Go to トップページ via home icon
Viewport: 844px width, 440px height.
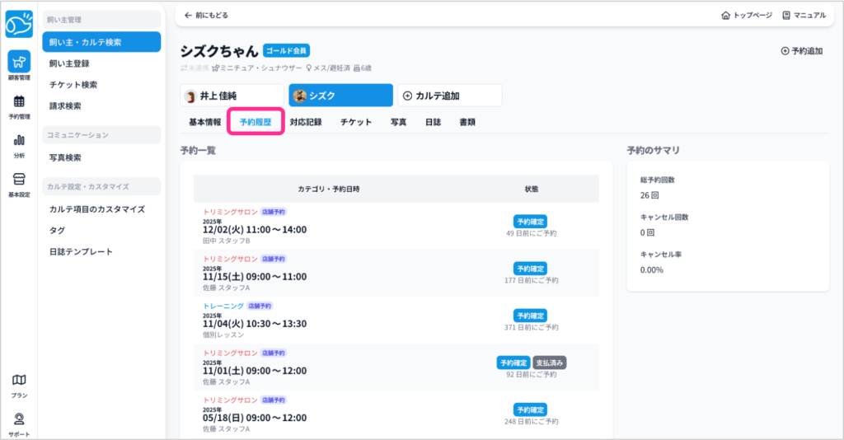tap(747, 16)
